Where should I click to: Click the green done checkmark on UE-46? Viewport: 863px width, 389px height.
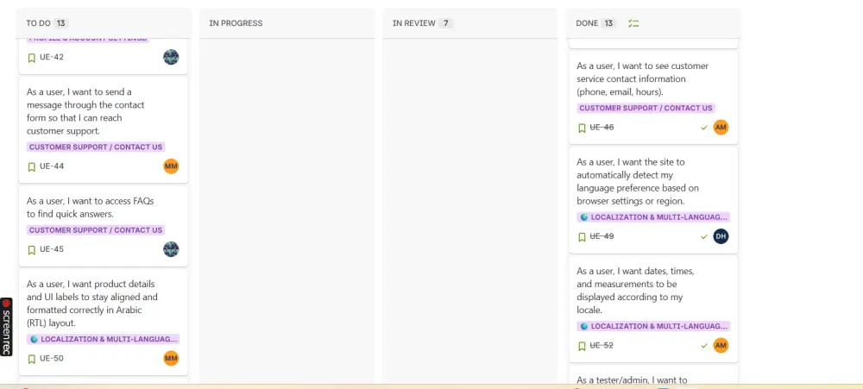click(704, 128)
